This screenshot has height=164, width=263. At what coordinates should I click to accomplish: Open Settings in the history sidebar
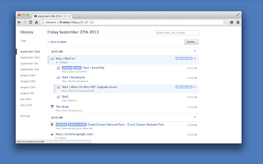click(x=25, y=116)
